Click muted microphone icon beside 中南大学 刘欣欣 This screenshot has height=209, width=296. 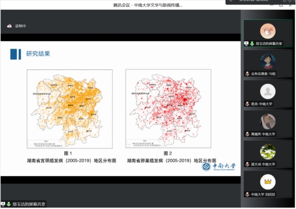tap(248, 195)
